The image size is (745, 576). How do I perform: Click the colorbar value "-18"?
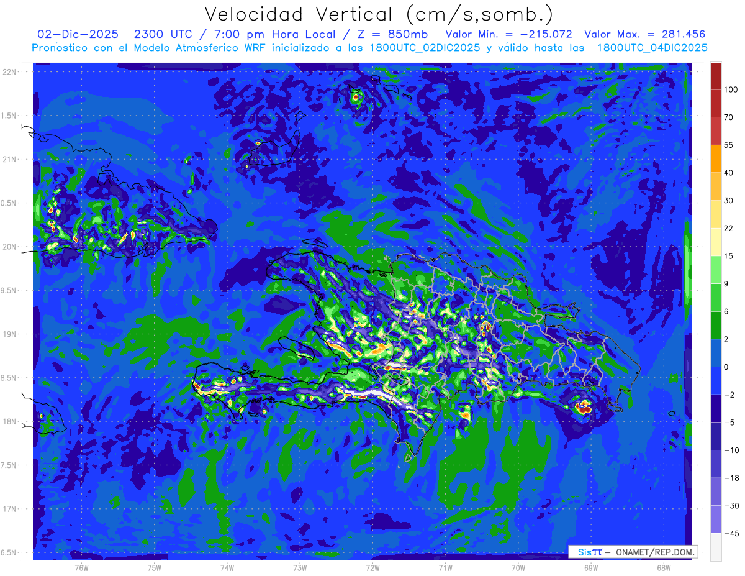point(731,478)
